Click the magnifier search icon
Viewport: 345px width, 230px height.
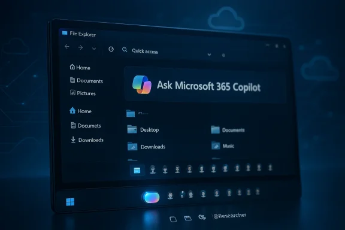click(125, 50)
